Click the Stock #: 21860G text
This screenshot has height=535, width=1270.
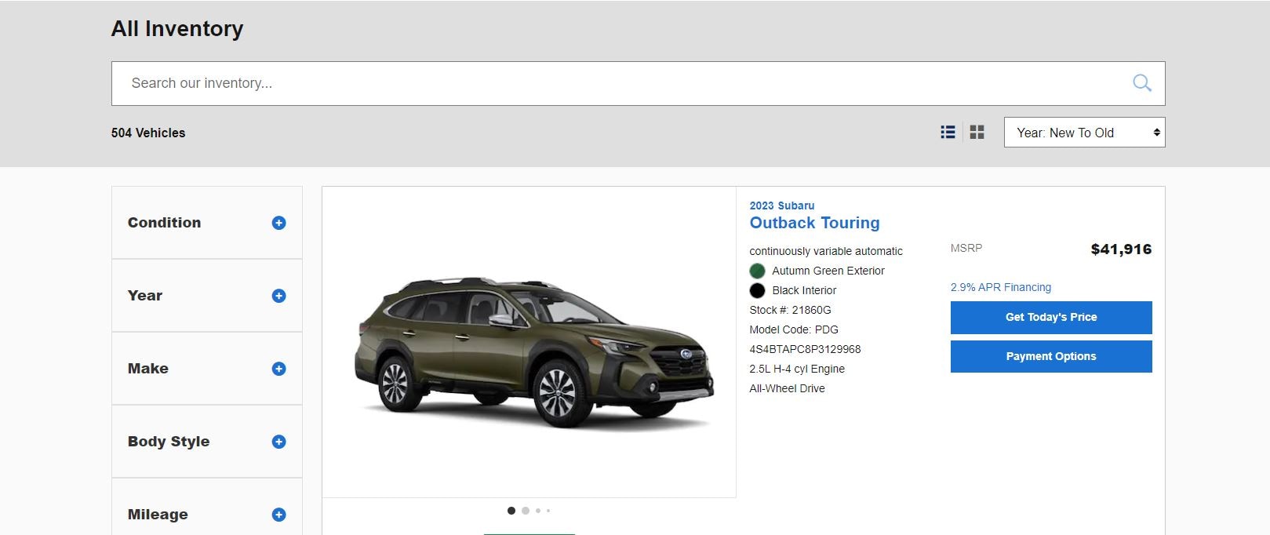[790, 310]
